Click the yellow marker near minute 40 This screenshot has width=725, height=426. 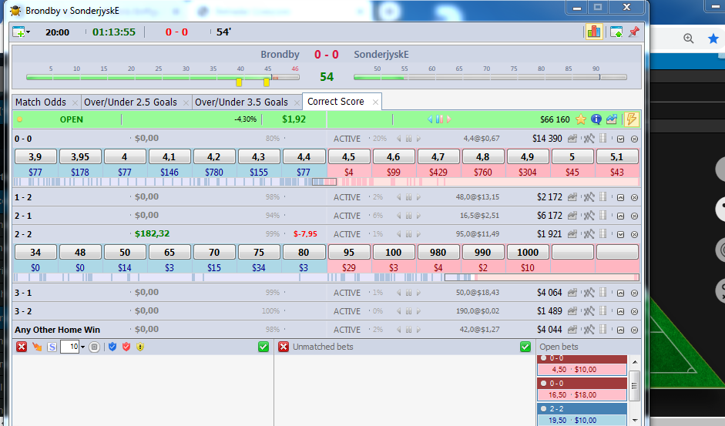[x=239, y=82]
